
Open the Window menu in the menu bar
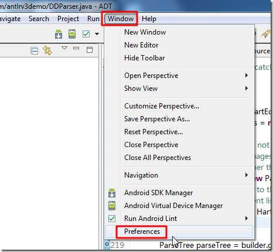click(121, 19)
